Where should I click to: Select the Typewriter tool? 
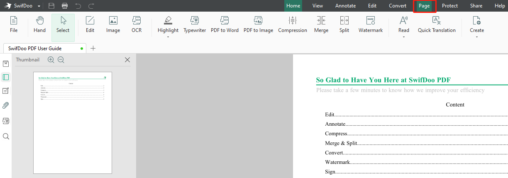(x=195, y=24)
